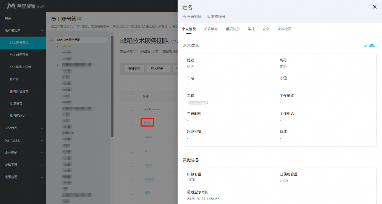Click the 10TB 邮箱容量 value
This screenshot has width=382, height=204.
[x=191, y=180]
